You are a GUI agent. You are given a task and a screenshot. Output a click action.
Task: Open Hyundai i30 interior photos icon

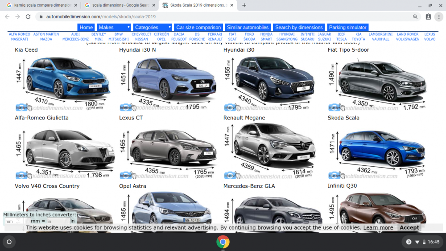click(x=232, y=107)
